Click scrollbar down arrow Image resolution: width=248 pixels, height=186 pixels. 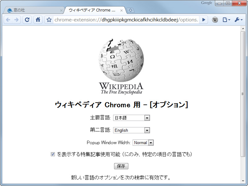243,181
